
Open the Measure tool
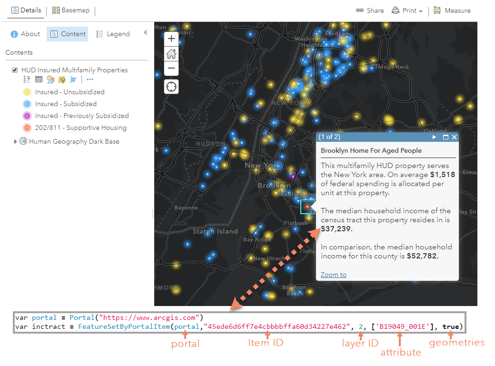pyautogui.click(x=452, y=10)
